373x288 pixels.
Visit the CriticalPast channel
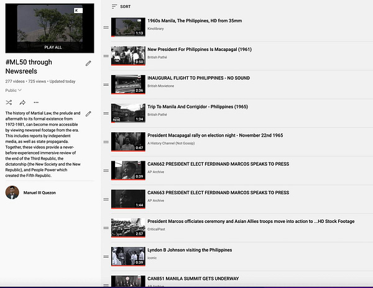coord(156,229)
